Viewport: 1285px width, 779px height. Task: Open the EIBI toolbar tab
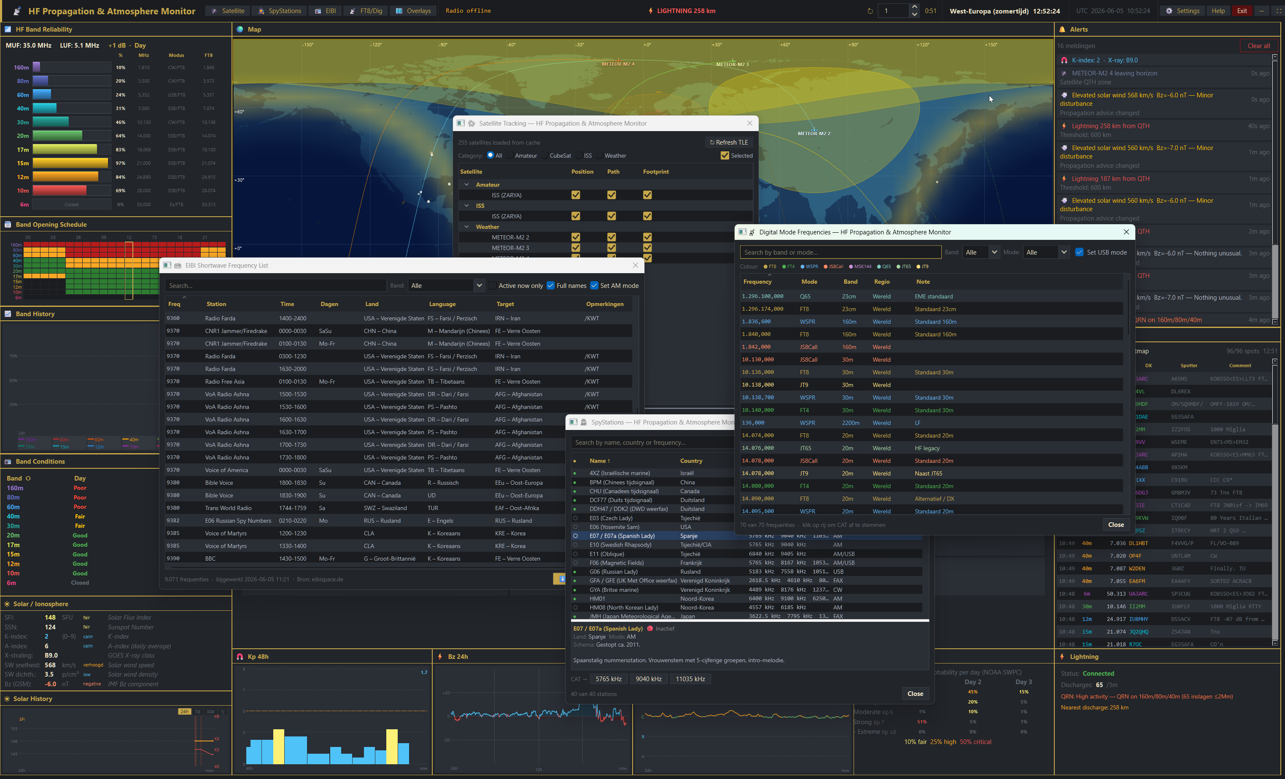(x=325, y=11)
